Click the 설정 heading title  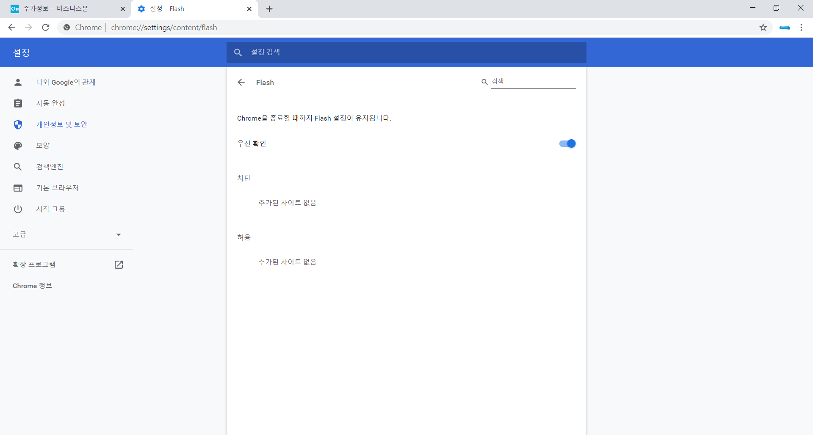[x=21, y=52]
